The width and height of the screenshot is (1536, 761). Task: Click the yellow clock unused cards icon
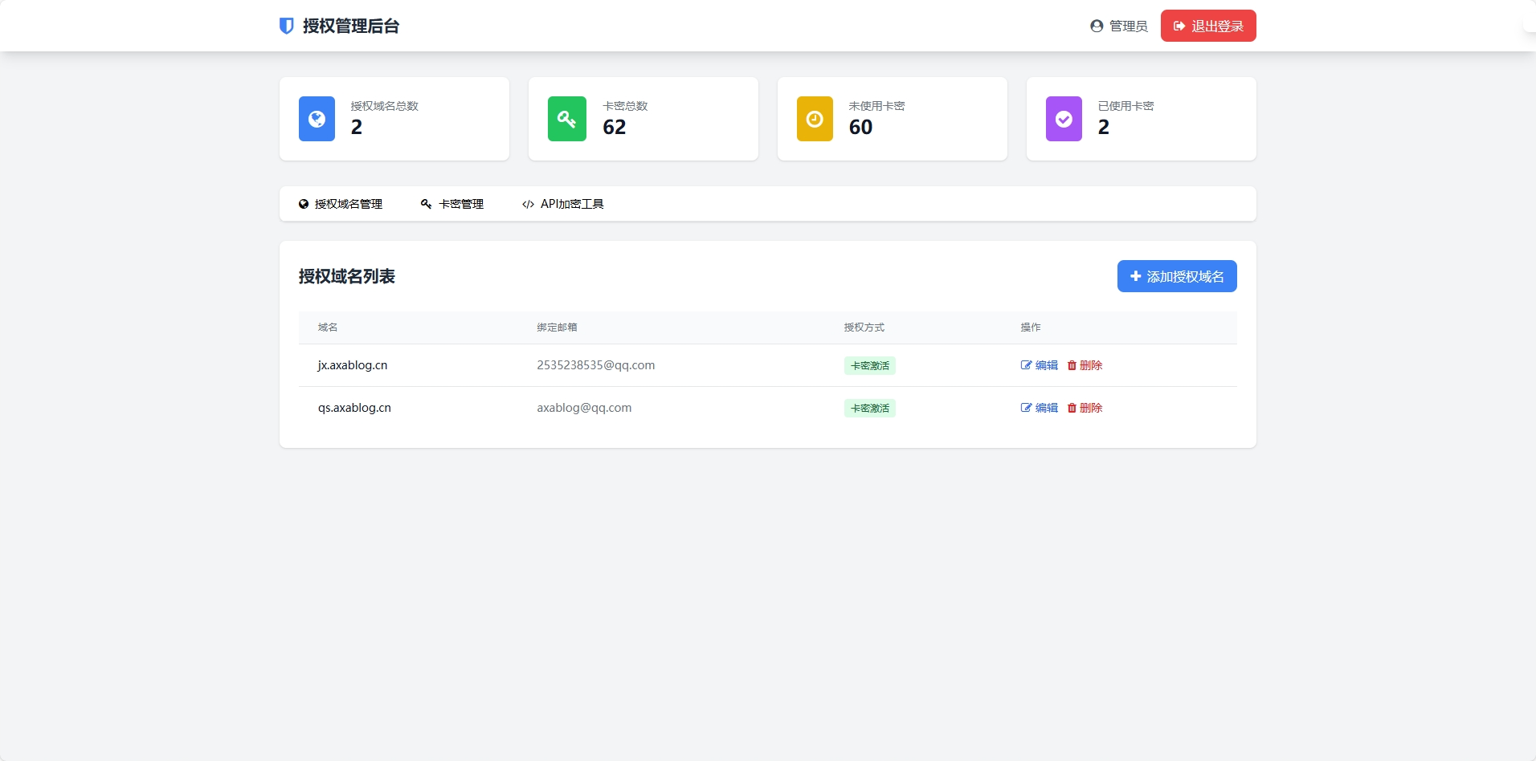click(815, 119)
